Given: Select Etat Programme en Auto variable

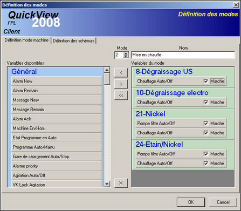Looking at the screenshot, I should tap(57, 138).
